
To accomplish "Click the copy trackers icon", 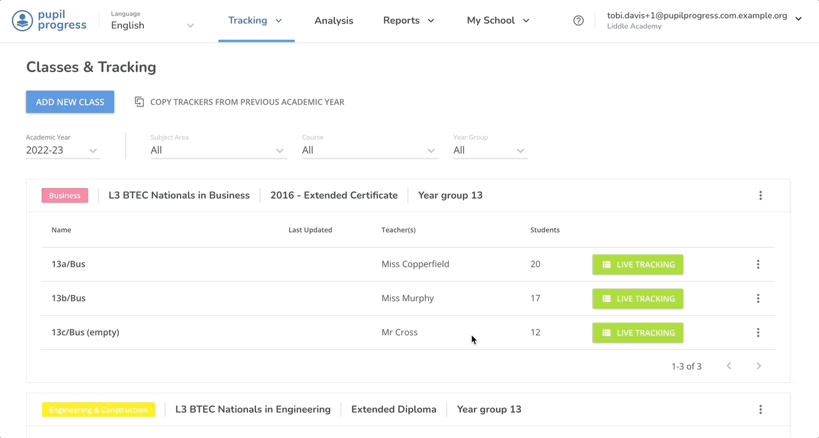I will (x=139, y=101).
